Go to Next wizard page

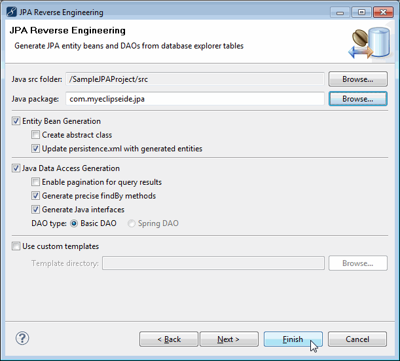click(228, 339)
